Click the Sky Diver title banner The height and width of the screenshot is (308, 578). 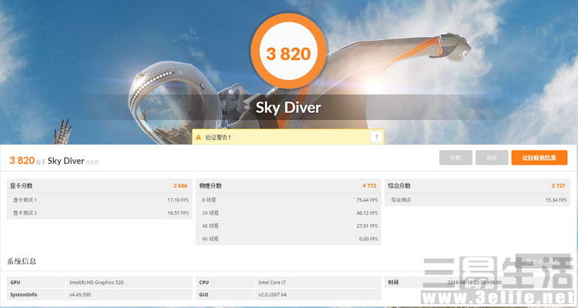(288, 108)
